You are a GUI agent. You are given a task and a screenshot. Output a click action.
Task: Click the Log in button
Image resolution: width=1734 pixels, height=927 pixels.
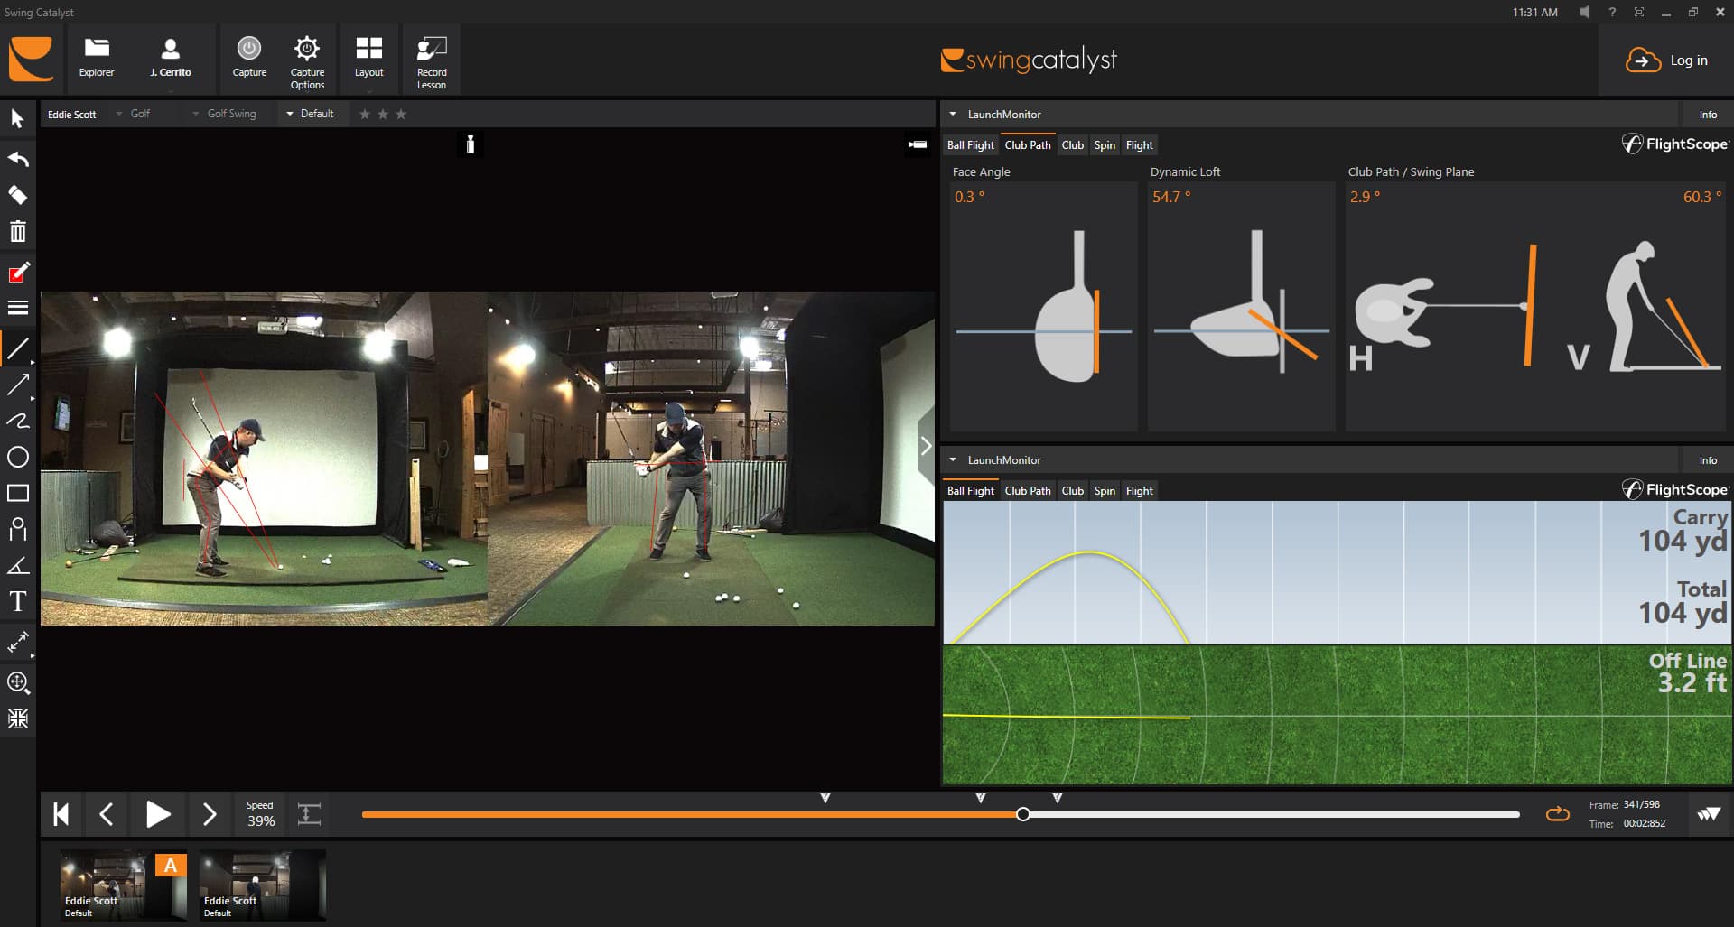click(x=1668, y=60)
